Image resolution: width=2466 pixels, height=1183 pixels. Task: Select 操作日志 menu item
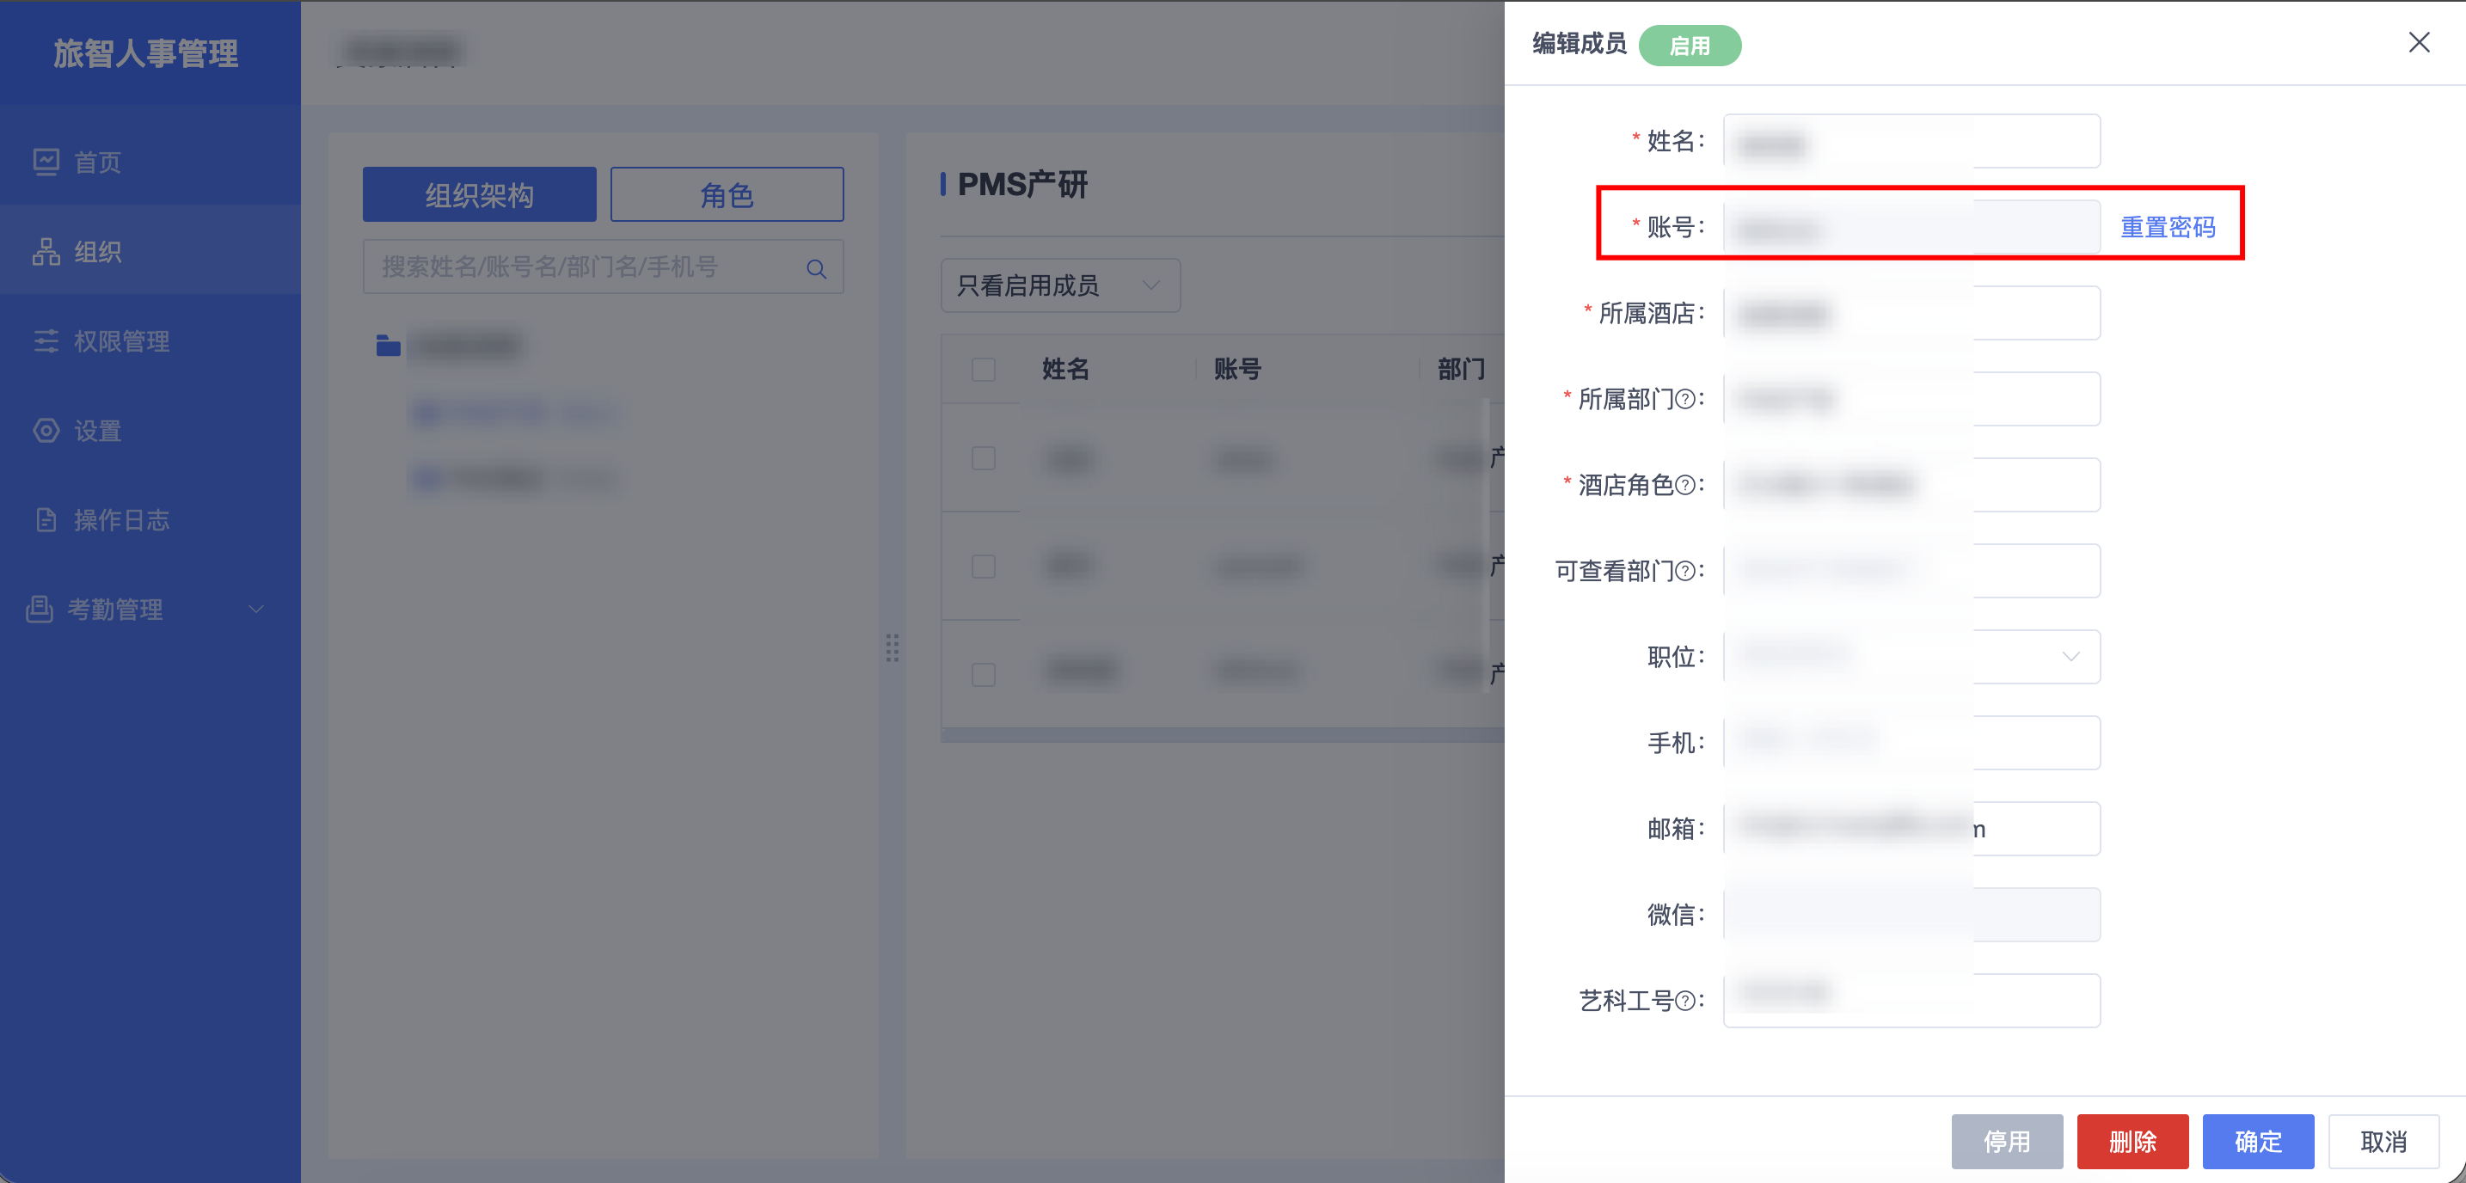coord(150,520)
